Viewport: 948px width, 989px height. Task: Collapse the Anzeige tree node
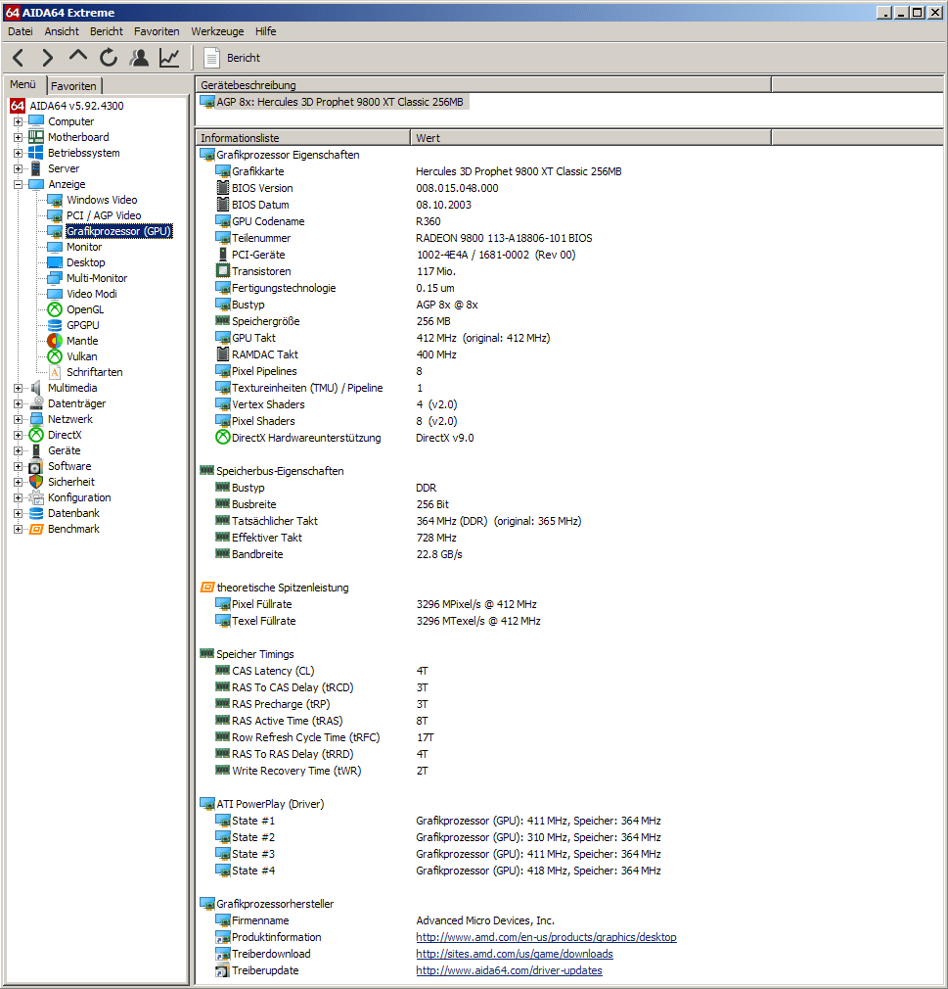tap(18, 185)
